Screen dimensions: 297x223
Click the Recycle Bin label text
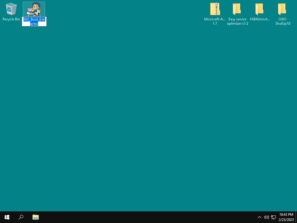11,19
